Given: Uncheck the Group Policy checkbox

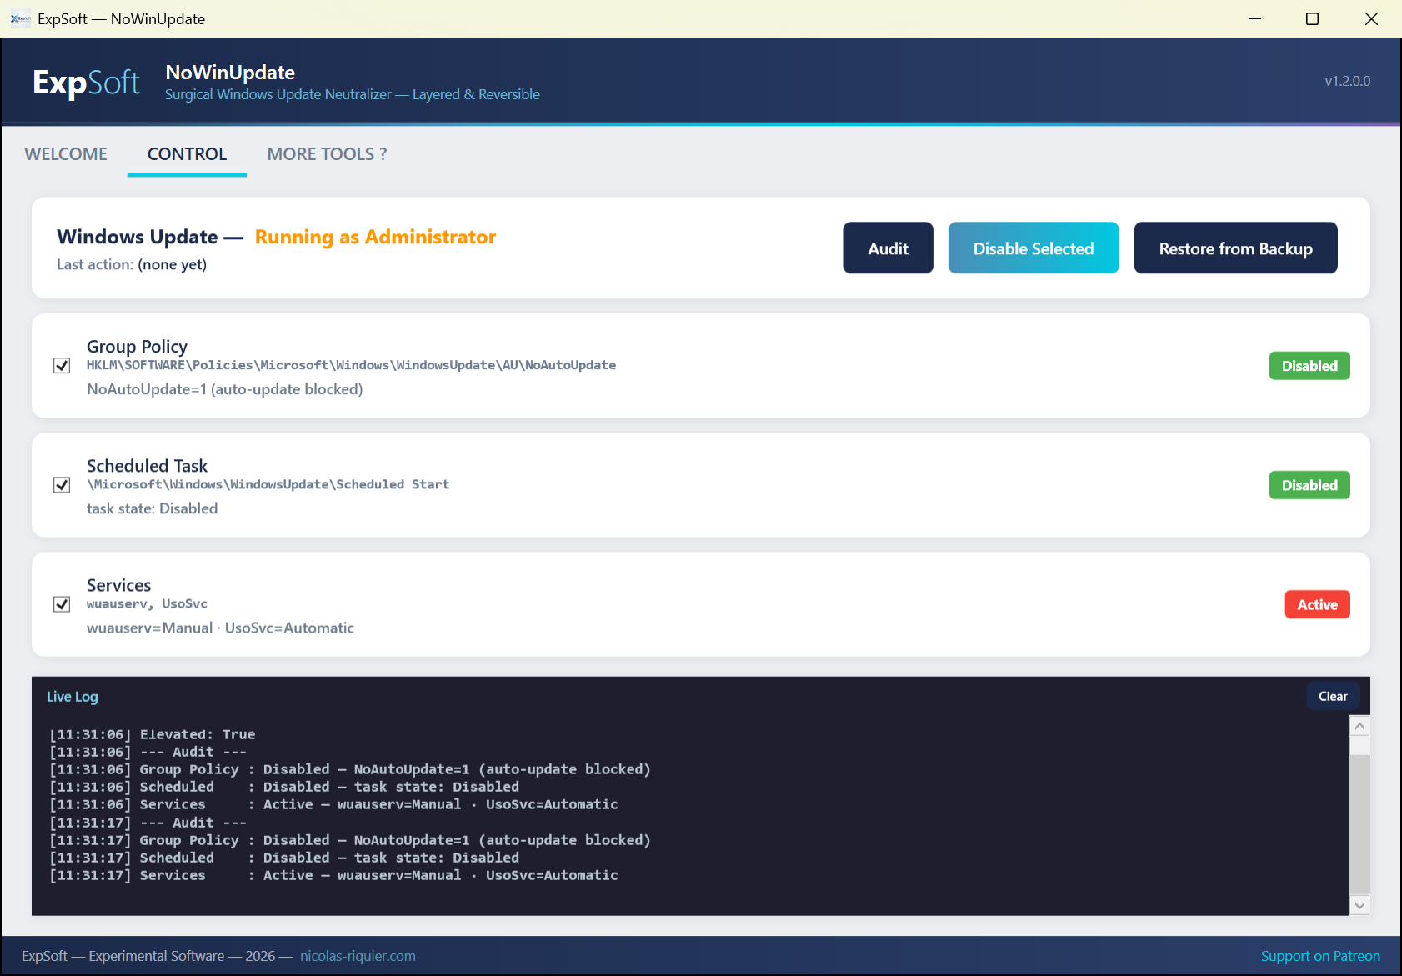Looking at the screenshot, I should (x=62, y=365).
